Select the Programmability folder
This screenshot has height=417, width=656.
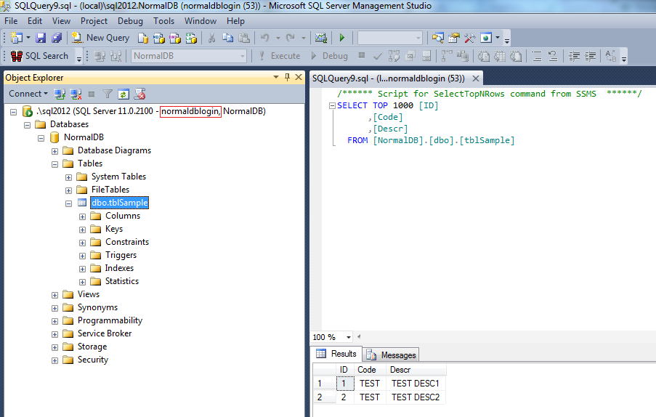(110, 320)
